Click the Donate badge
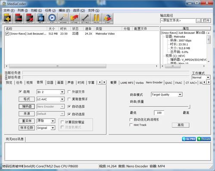Image resolution: width=215 pixels, height=171 pixels. [204, 139]
